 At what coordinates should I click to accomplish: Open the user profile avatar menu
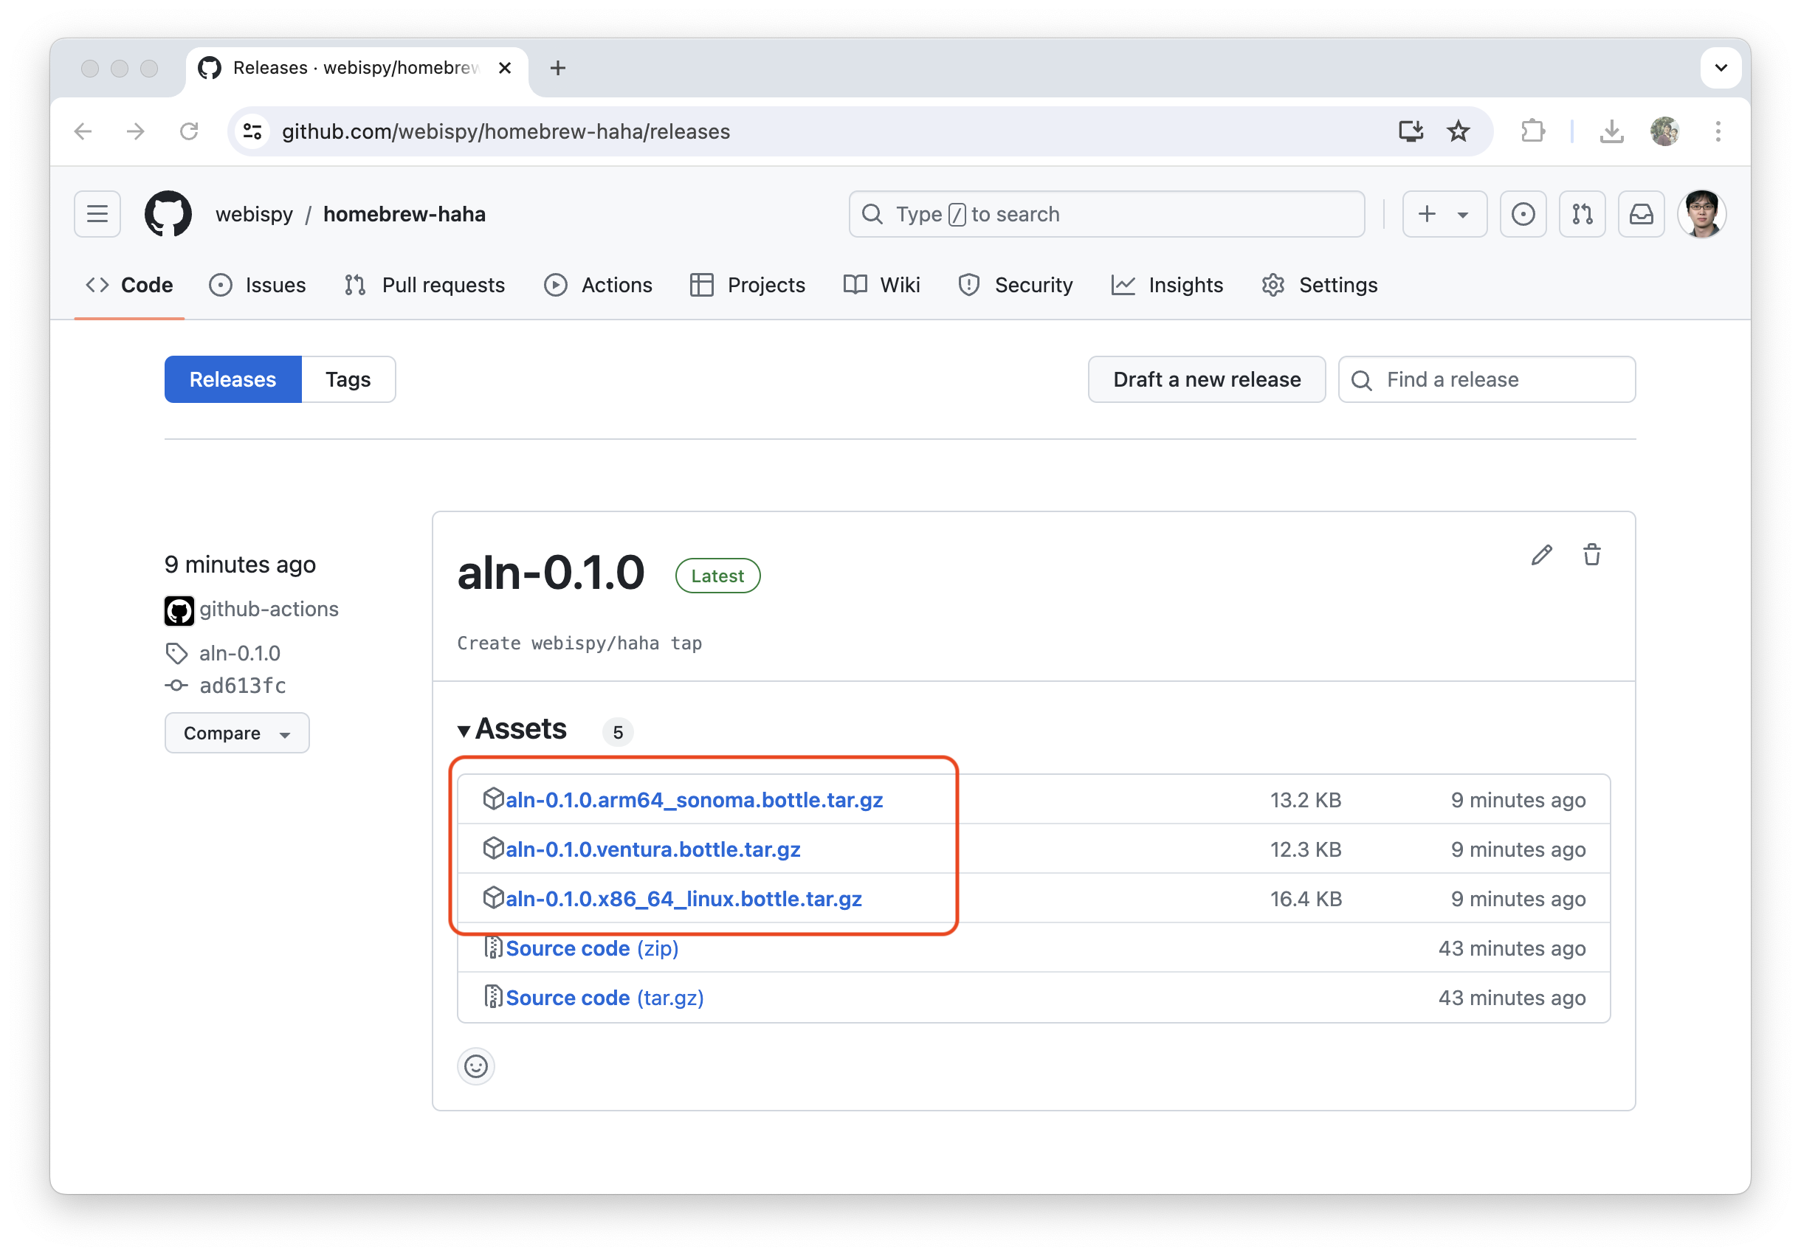point(1701,214)
